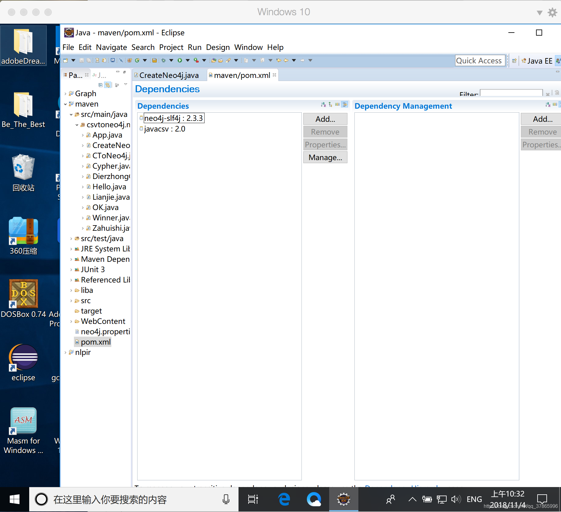
Task: Close the maven/pom.xml editor tab
Action: coord(274,75)
